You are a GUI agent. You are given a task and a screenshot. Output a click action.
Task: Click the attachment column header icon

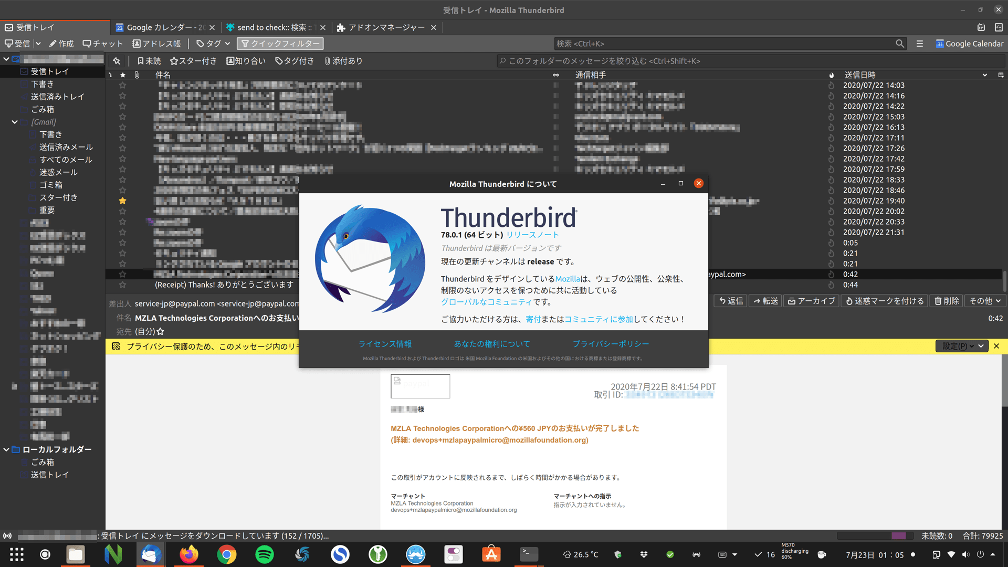[x=137, y=75]
